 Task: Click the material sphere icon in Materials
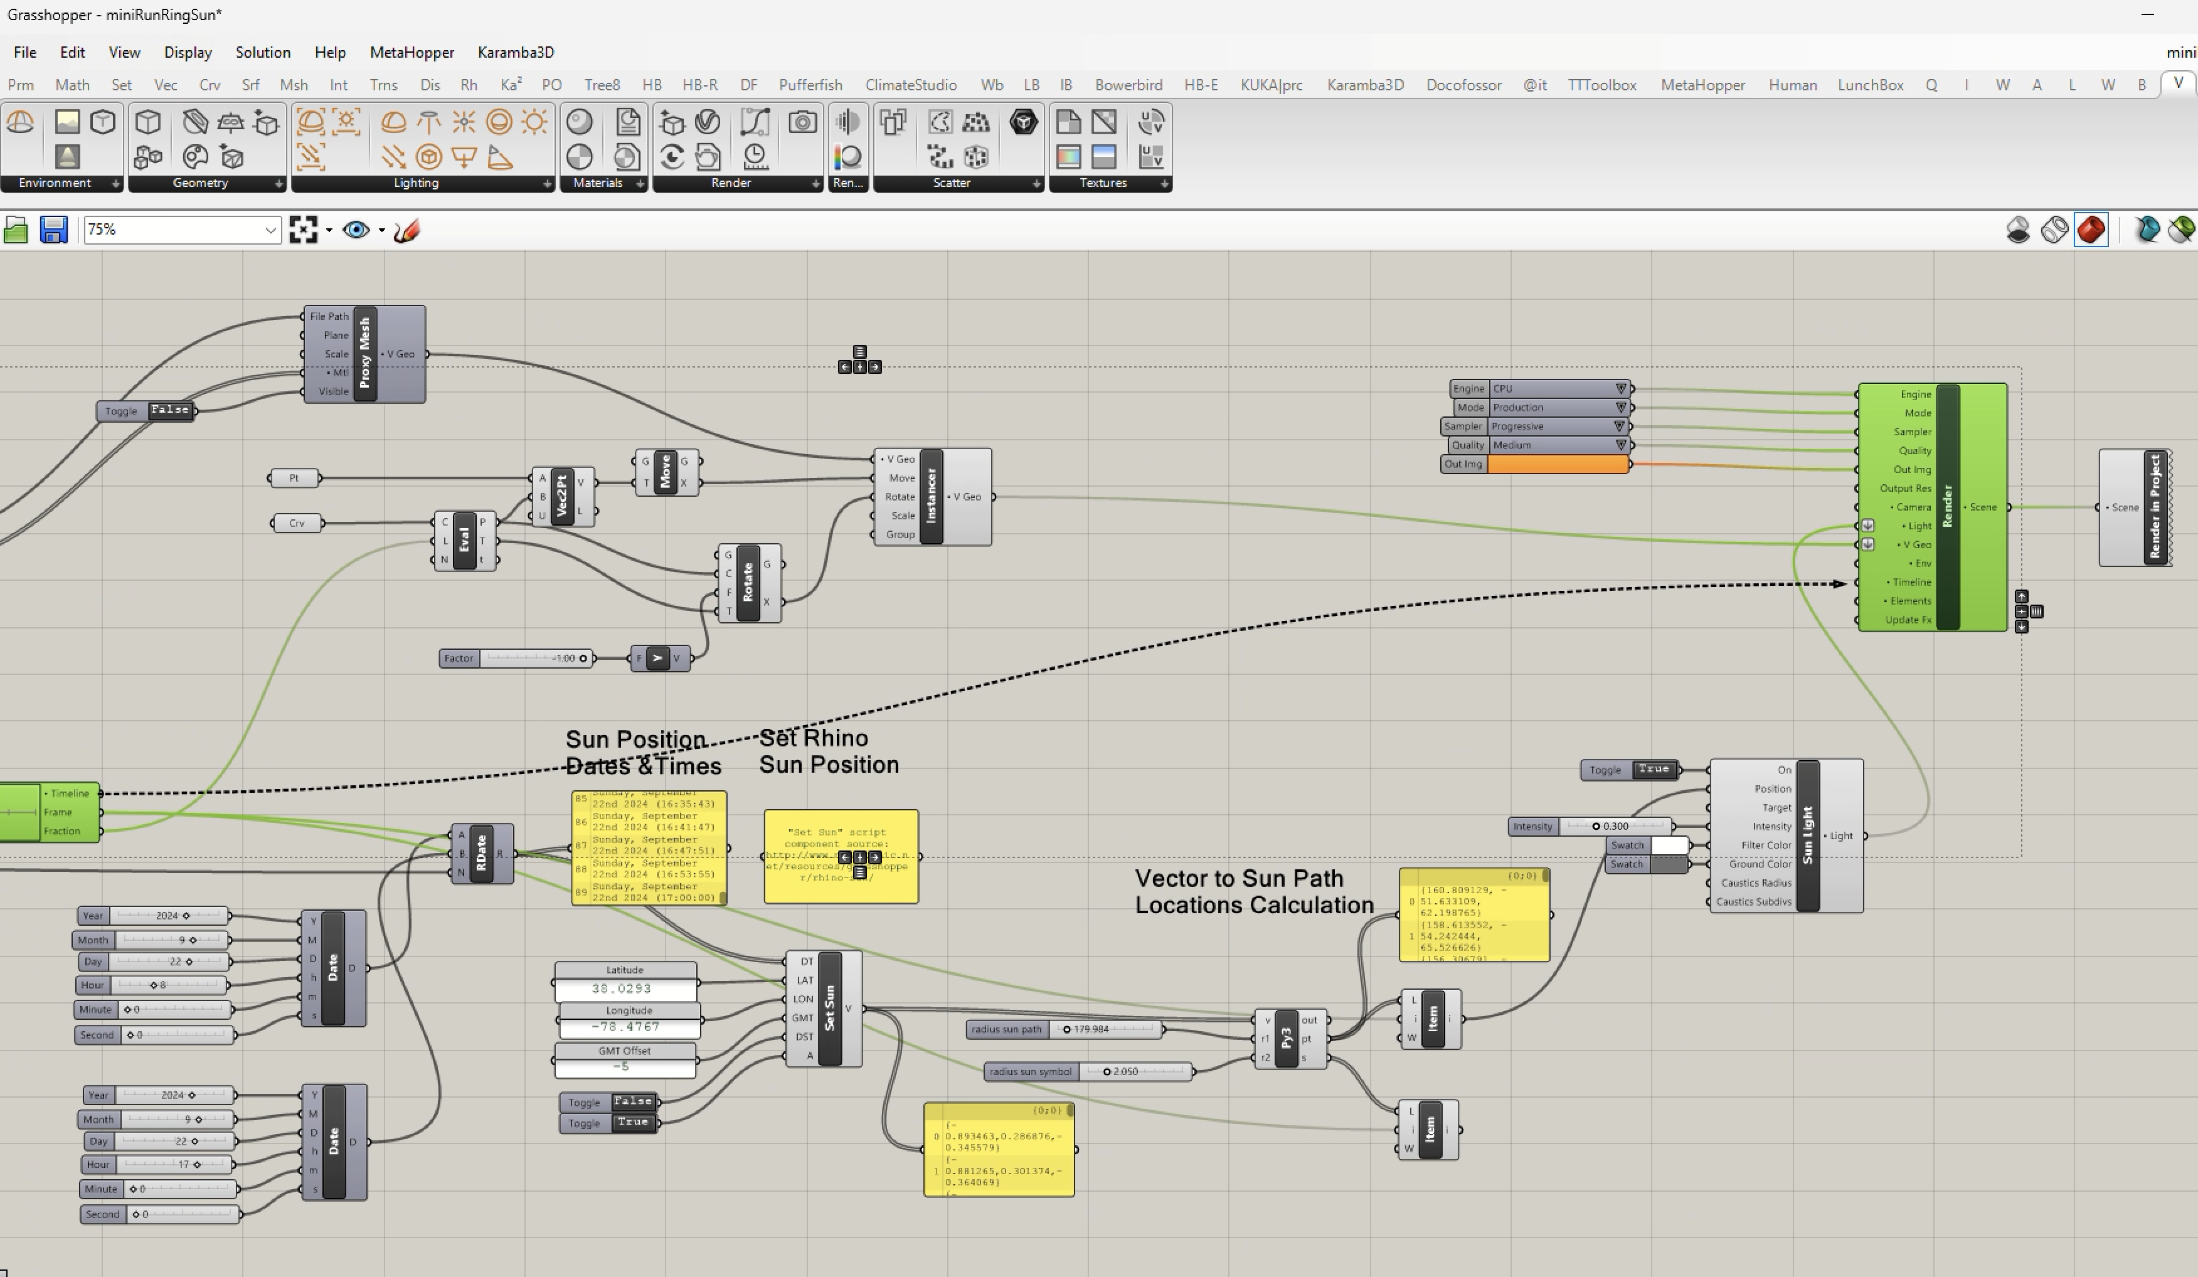[580, 122]
